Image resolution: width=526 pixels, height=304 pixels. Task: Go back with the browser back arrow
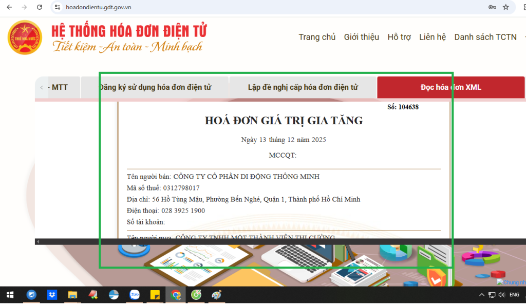(x=9, y=7)
